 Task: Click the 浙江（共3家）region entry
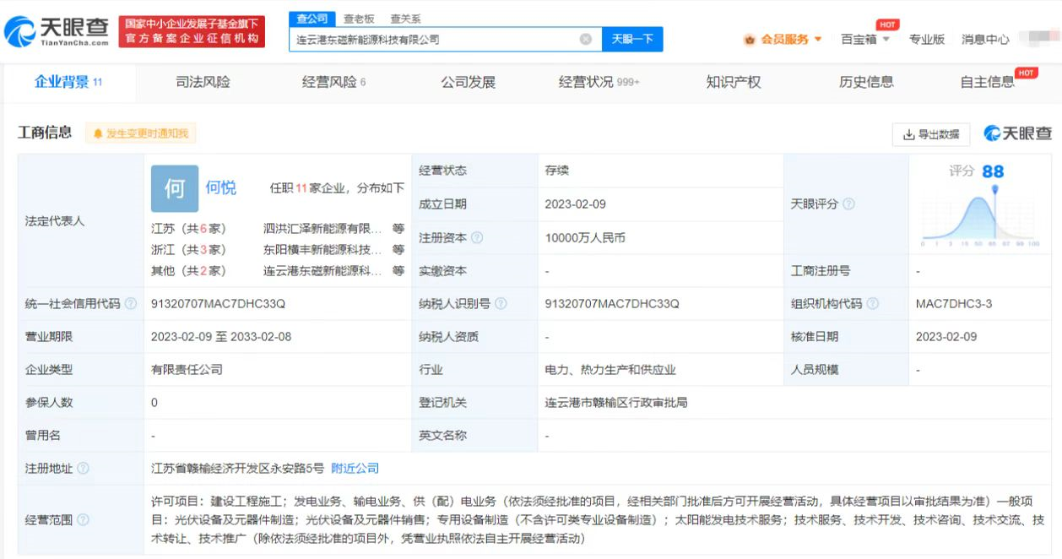click(x=188, y=250)
